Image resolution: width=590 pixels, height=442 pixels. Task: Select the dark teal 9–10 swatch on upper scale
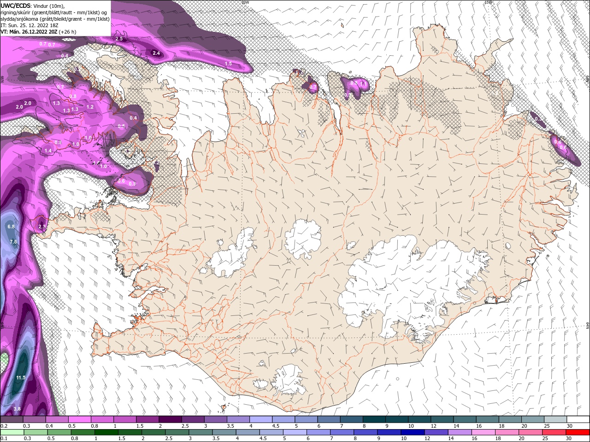397,419
